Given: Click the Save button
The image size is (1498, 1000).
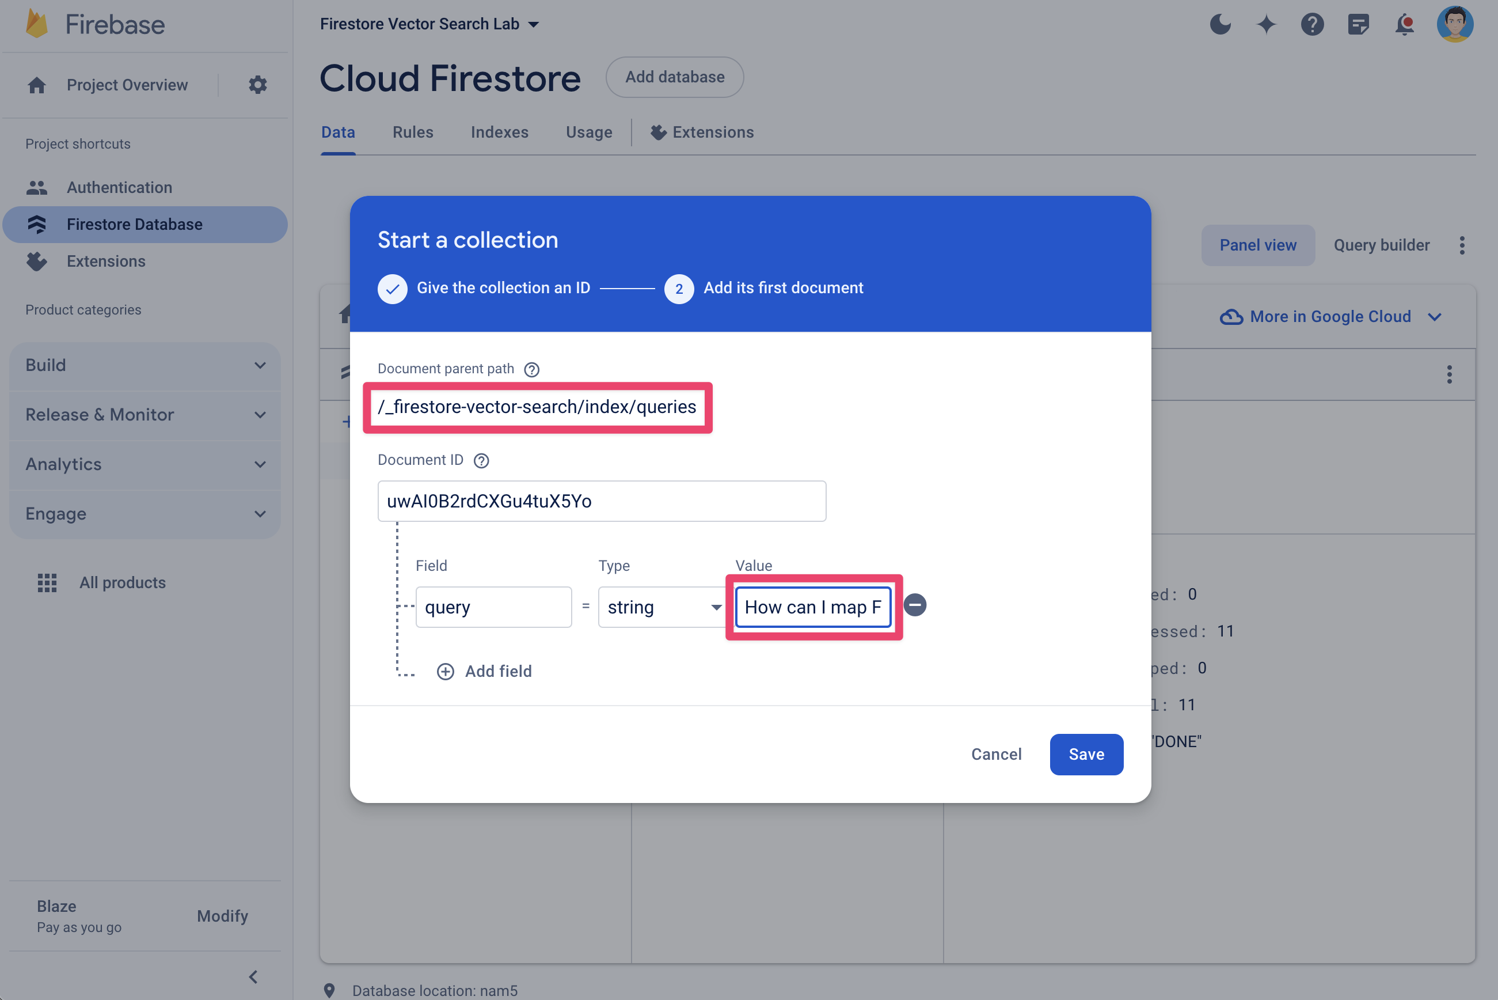Looking at the screenshot, I should tap(1084, 755).
